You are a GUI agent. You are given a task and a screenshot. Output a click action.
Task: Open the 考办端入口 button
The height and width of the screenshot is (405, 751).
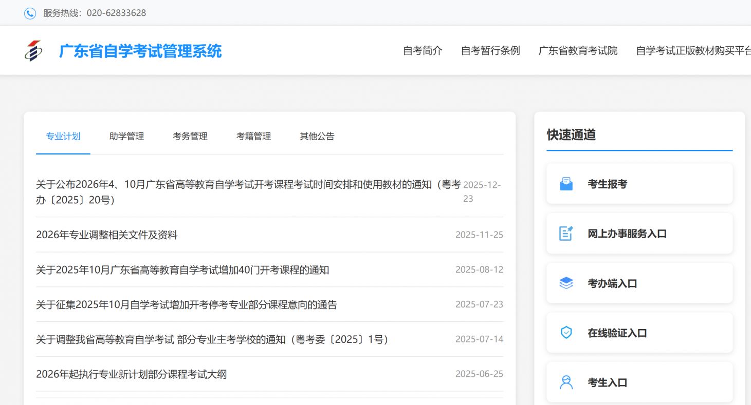(639, 283)
